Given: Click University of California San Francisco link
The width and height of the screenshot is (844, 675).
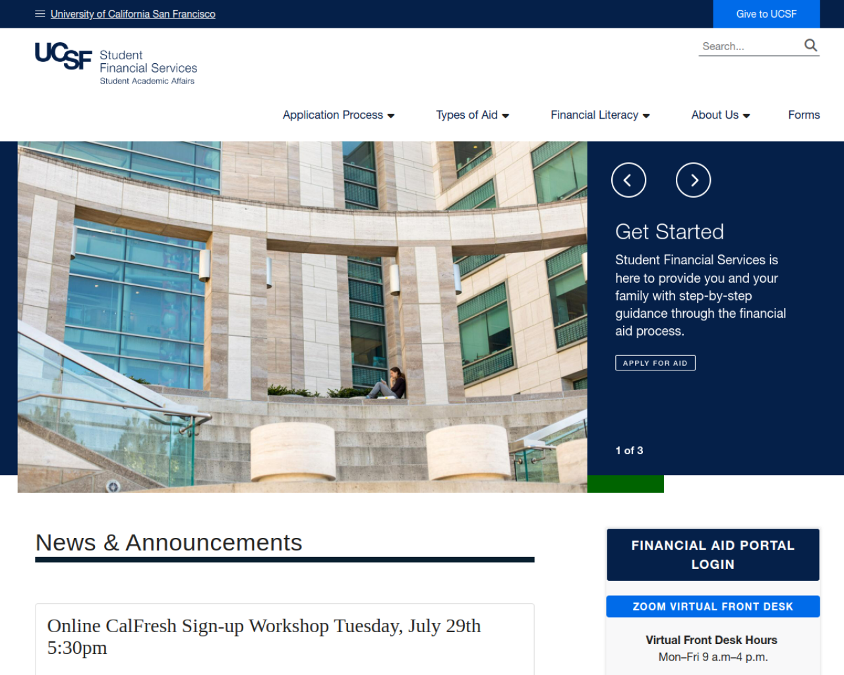Looking at the screenshot, I should click(x=133, y=14).
